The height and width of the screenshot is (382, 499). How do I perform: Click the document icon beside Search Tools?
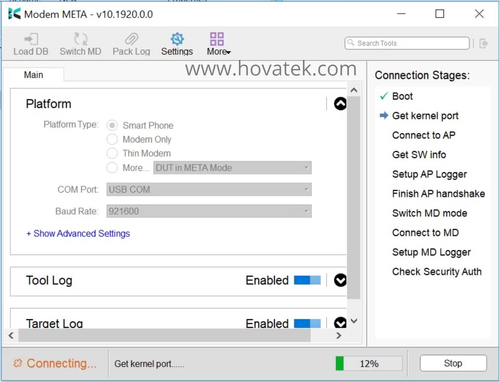pos(484,43)
